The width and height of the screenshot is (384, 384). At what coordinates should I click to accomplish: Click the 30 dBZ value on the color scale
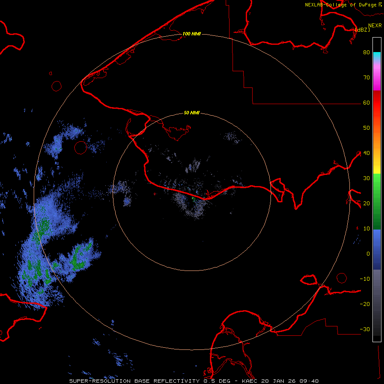[x=367, y=178]
